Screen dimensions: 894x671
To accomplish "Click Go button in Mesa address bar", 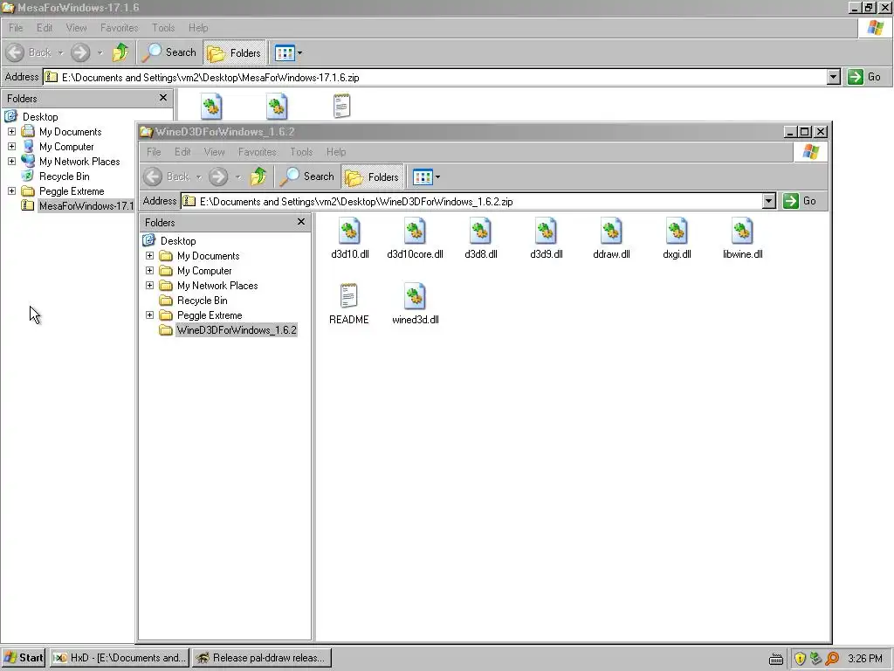I will (863, 77).
